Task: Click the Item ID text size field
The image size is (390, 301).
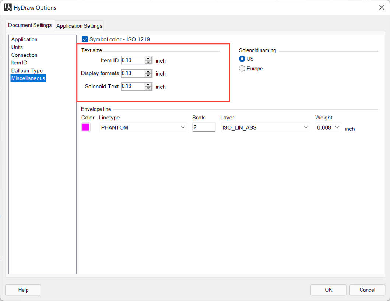Action: [133, 60]
